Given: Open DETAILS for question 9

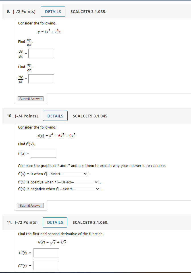Looking at the screenshot, I should coord(53,12).
